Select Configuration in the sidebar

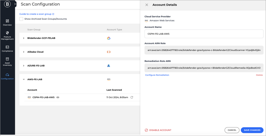tap(7, 76)
